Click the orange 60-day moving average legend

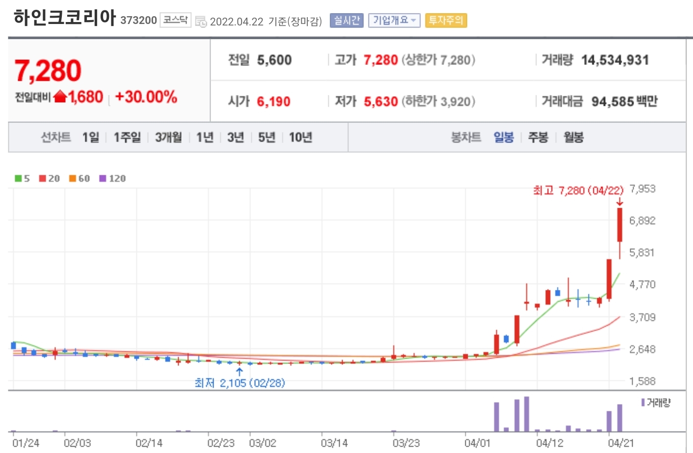80,179
